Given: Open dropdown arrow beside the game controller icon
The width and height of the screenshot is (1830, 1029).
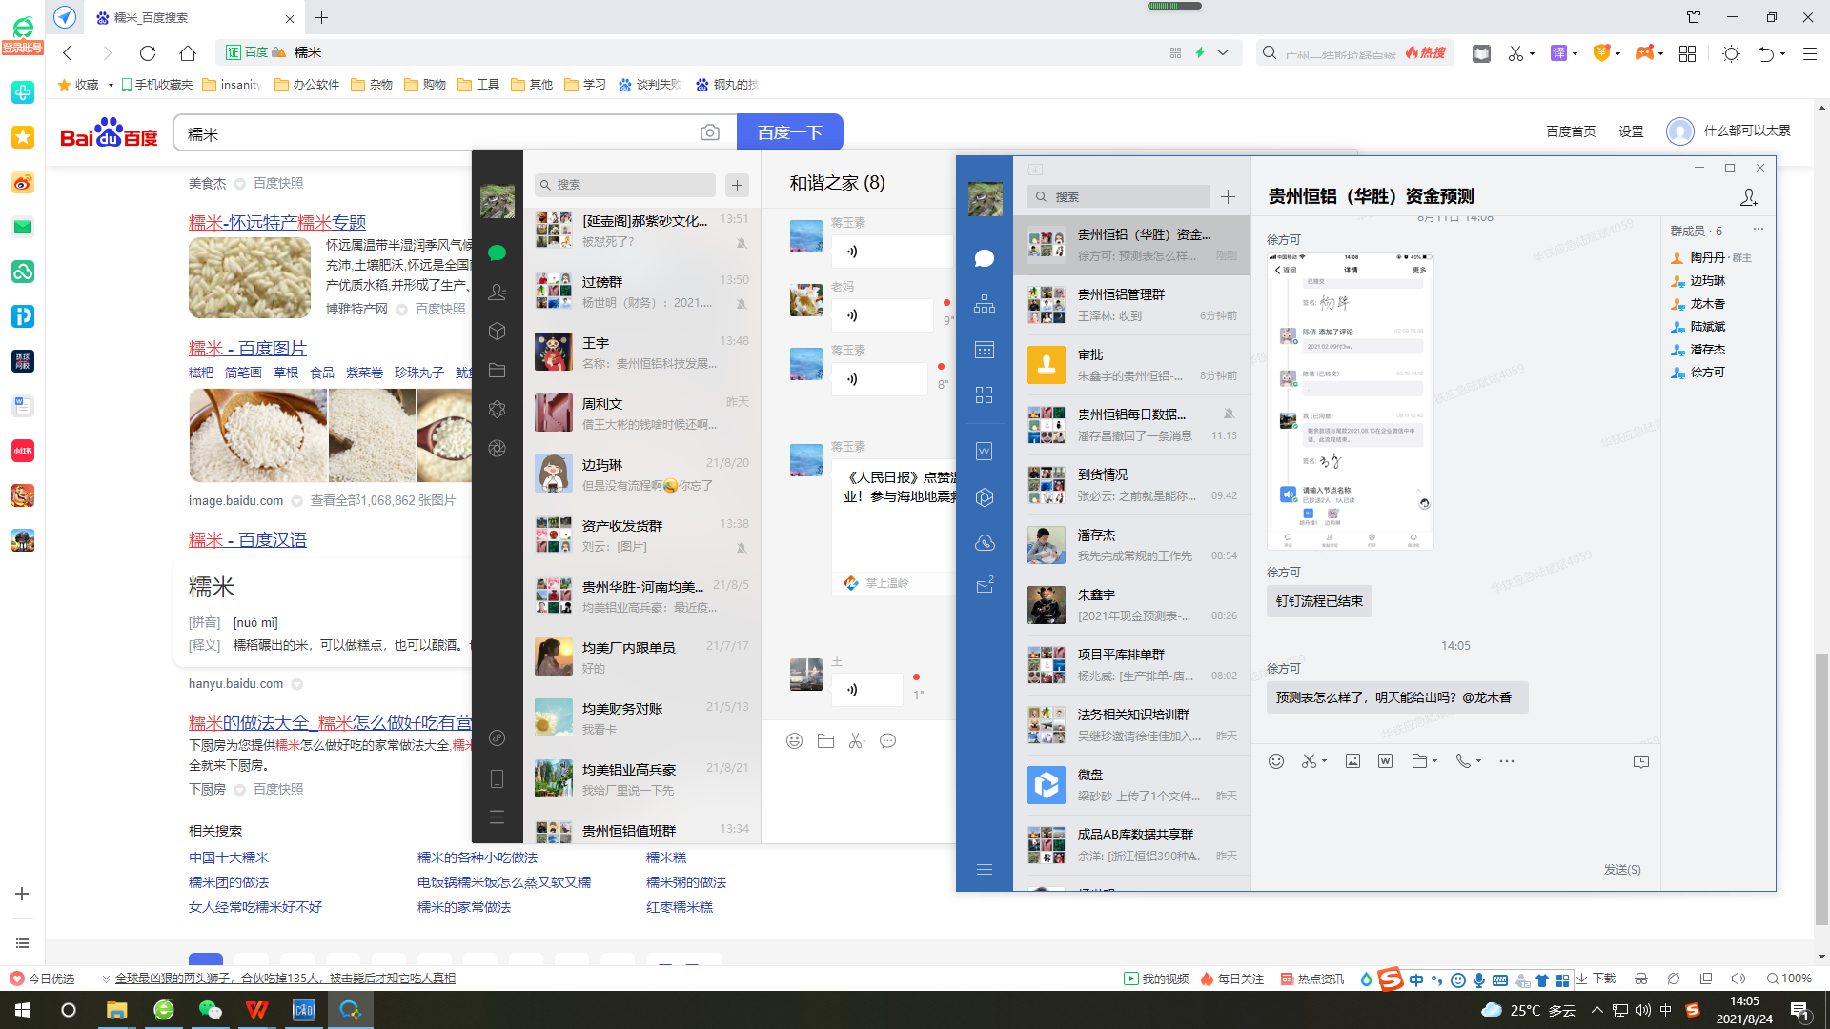Looking at the screenshot, I should 1660,53.
